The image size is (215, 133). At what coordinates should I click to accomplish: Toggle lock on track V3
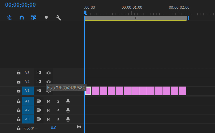tap(19, 73)
